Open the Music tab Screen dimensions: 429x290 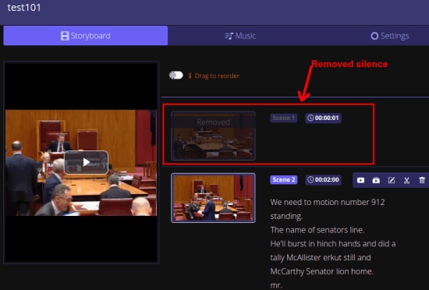click(x=240, y=36)
